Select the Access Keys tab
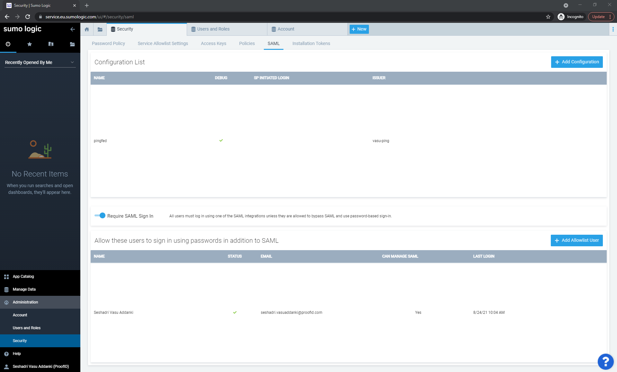Viewport: 617px width, 372px height. pyautogui.click(x=213, y=43)
